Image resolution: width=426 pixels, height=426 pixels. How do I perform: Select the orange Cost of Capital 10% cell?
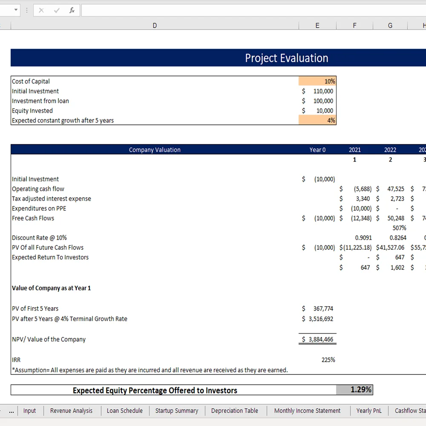tap(317, 81)
